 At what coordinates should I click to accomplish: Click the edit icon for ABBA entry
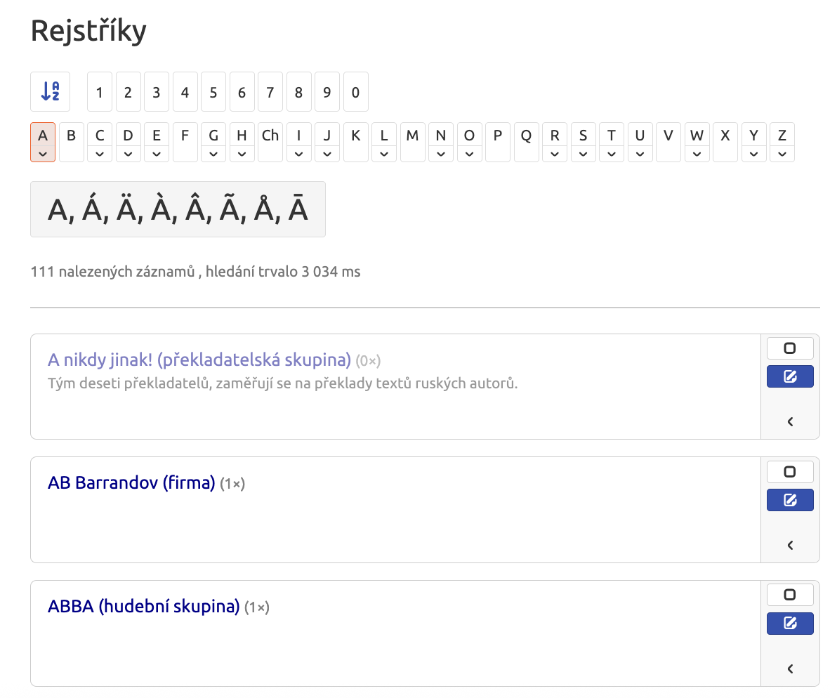tap(790, 624)
